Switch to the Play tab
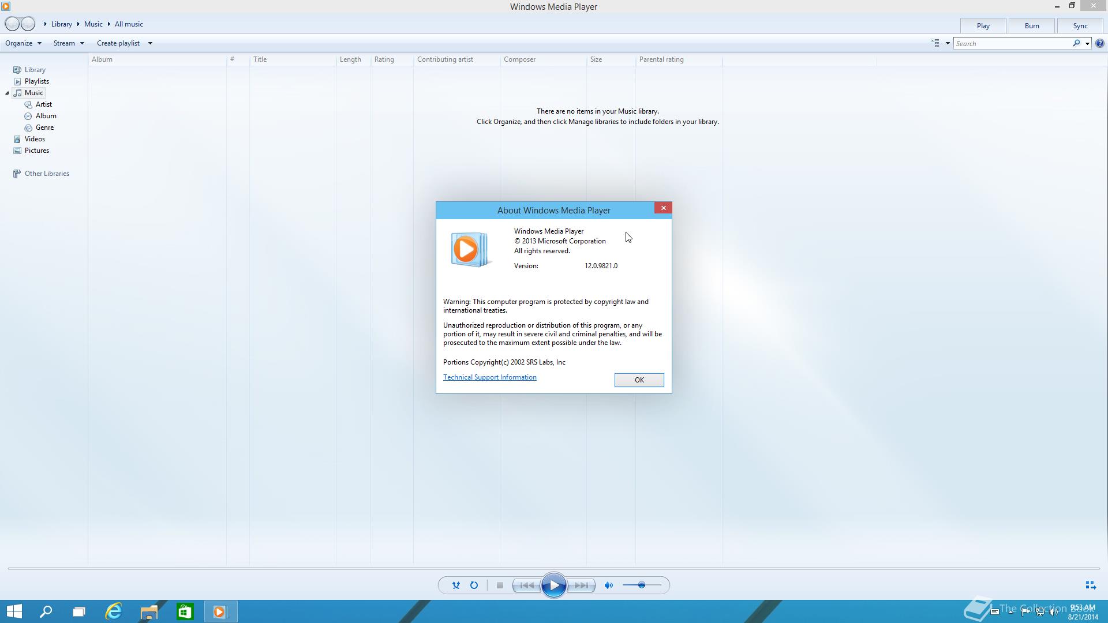This screenshot has height=623, width=1108. click(983, 26)
